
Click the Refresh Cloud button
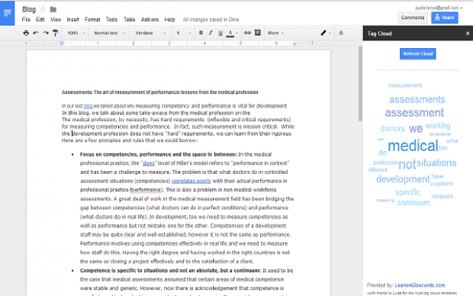point(418,53)
